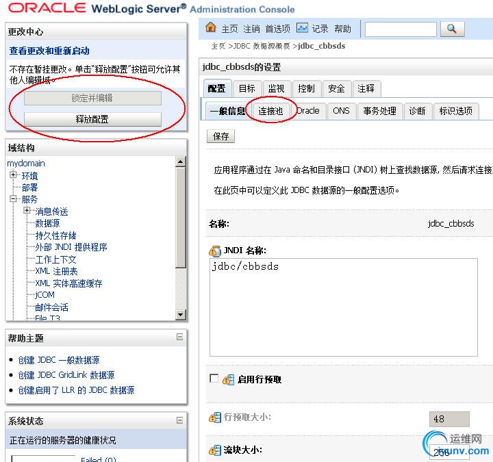Click the 保存 button
Image resolution: width=493 pixels, height=462 pixels.
point(220,136)
